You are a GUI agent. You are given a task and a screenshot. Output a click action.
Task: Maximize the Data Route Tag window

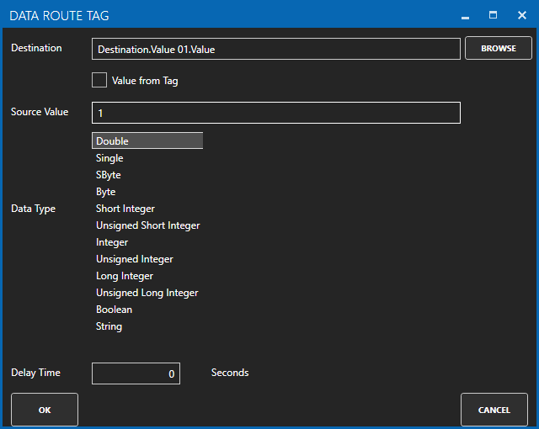click(494, 15)
